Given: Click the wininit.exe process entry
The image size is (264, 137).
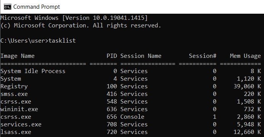Looking at the screenshot, I should pyautogui.click(x=19, y=109).
